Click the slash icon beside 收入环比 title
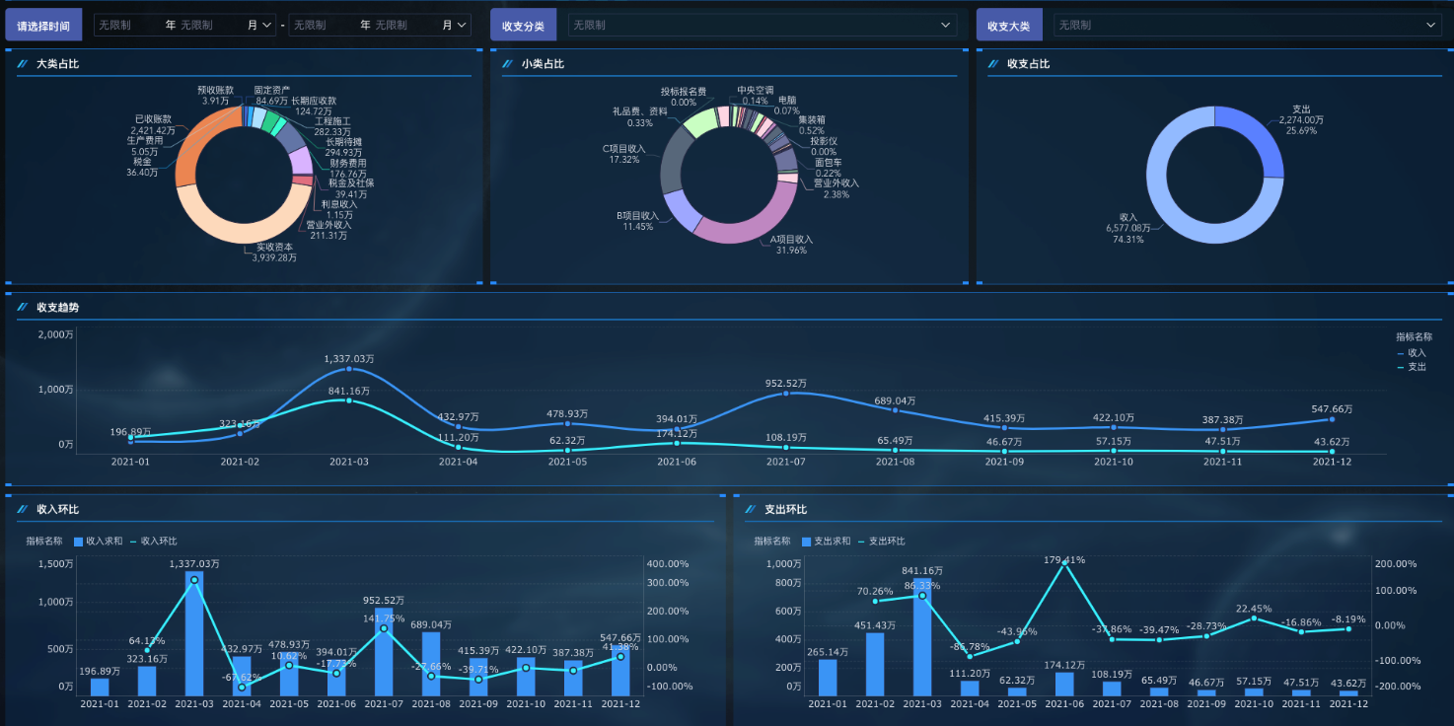The height and width of the screenshot is (726, 1454). coord(22,510)
